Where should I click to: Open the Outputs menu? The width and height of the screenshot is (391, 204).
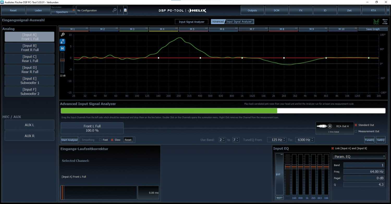(x=252, y=10)
